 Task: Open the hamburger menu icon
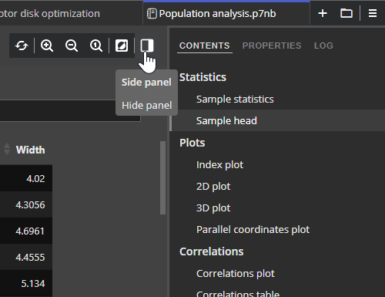pyautogui.click(x=373, y=13)
